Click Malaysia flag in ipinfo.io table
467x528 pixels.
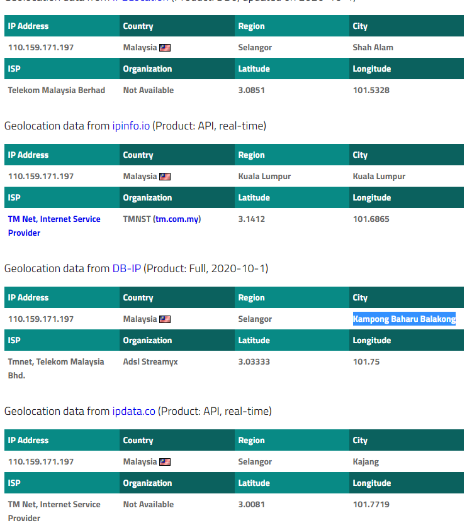pos(165,177)
